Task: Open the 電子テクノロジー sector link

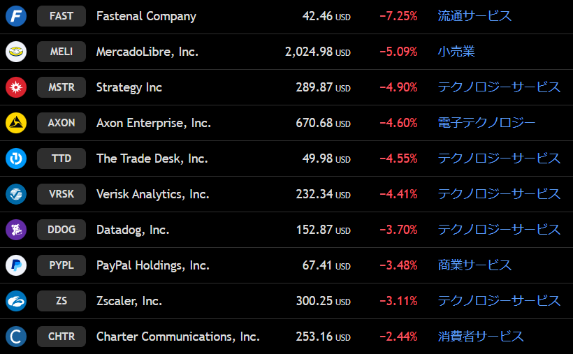Action: point(486,123)
